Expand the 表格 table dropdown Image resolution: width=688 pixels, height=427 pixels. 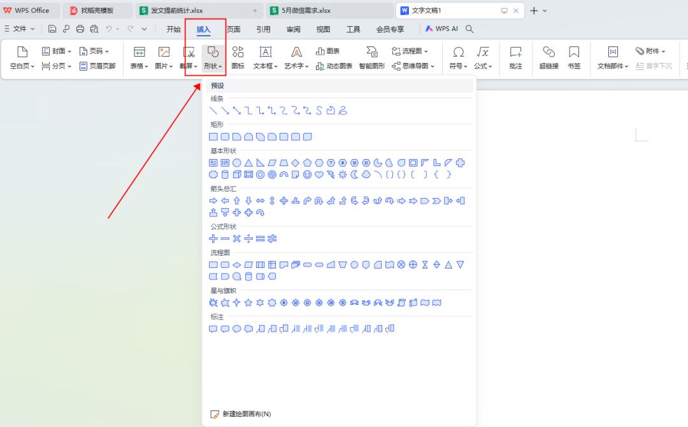139,58
